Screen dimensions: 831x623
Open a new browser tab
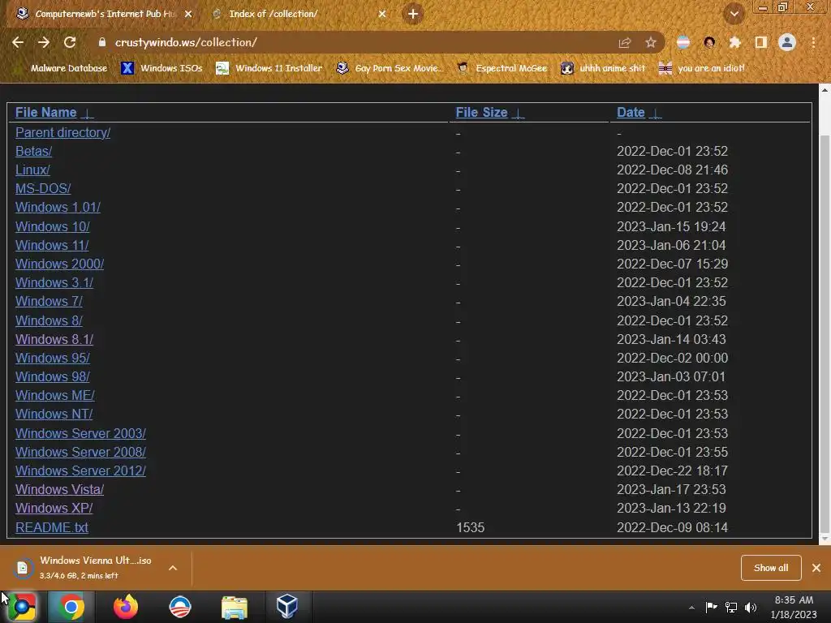[413, 14]
